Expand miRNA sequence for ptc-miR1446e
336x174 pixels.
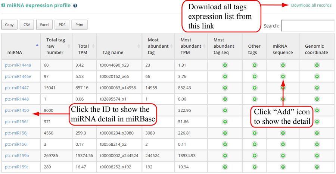point(283,76)
